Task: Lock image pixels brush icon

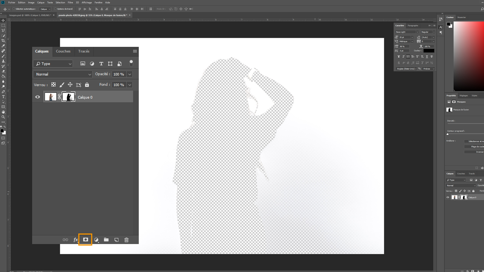Action: 62,85
